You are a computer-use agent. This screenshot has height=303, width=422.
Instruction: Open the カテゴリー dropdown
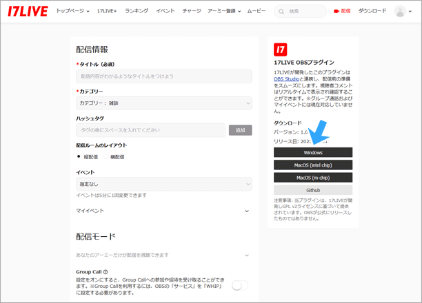coord(164,103)
